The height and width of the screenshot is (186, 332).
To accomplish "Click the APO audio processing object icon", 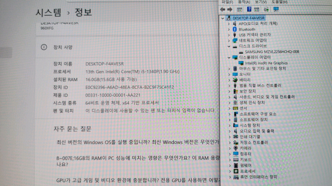I will tap(234, 23).
